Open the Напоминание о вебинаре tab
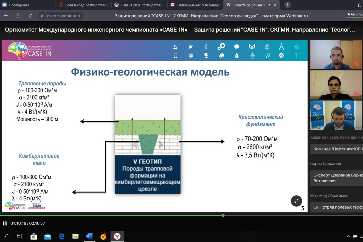This screenshot has width=363, height=242. (x=195, y=5)
